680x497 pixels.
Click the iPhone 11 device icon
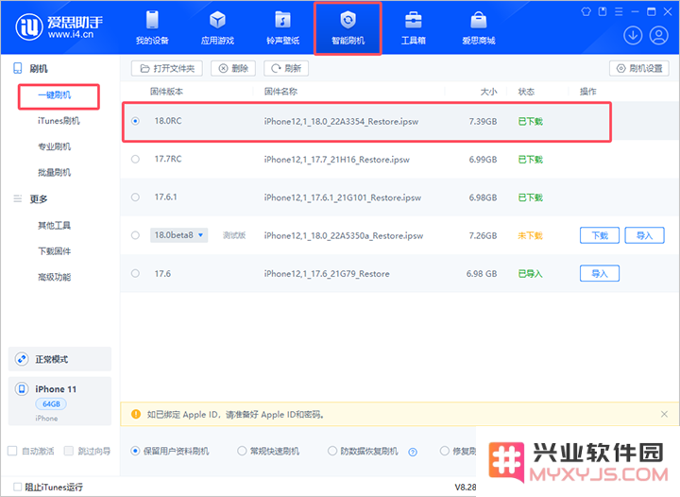(x=22, y=388)
